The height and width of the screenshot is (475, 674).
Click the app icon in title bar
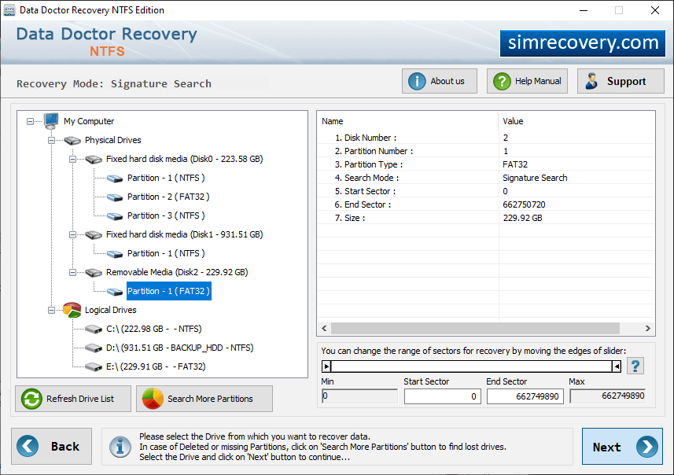click(9, 10)
